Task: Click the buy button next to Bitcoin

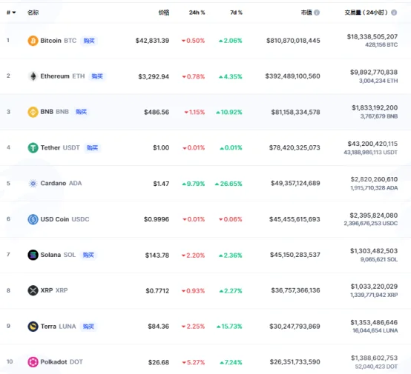Action: pos(89,41)
